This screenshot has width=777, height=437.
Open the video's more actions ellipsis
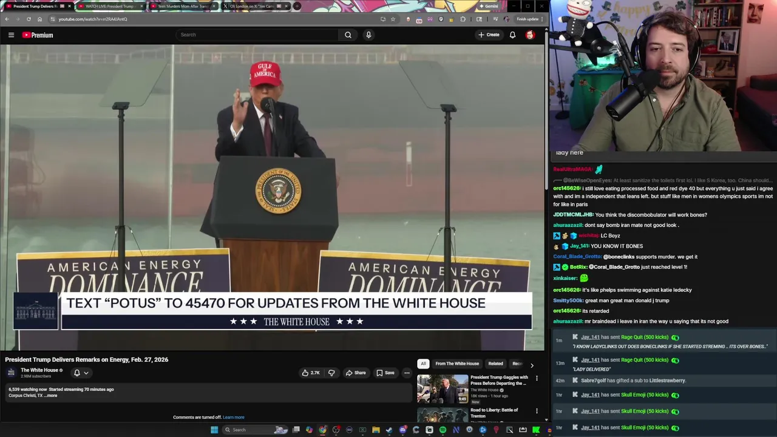[407, 373]
